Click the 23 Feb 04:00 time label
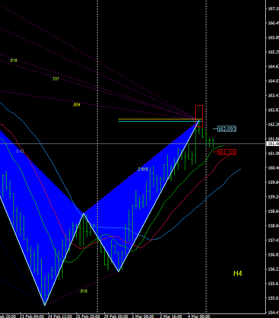The width and height of the screenshot is (279, 318). coord(32,316)
